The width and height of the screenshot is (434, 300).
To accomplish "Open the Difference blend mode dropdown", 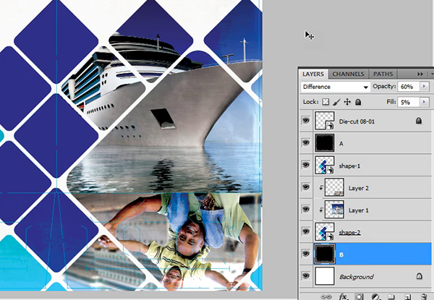I will (x=336, y=87).
